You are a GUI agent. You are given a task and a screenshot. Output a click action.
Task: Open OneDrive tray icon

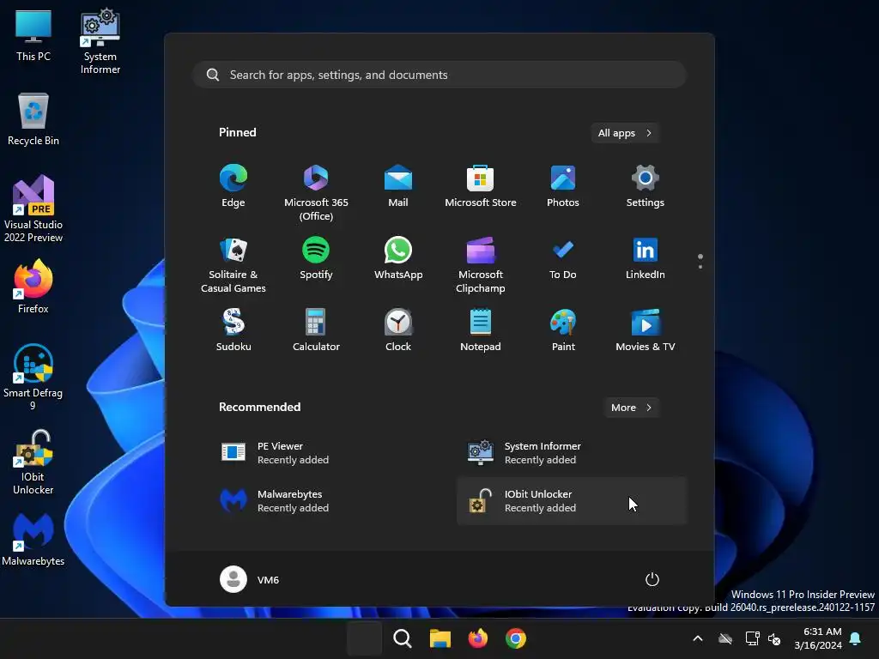click(x=725, y=638)
